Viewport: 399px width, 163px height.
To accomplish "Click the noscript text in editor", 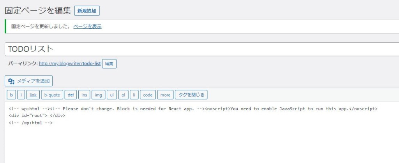I will tap(291, 109).
